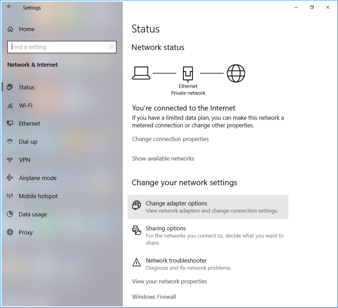Click the Wi-Fi signal icon

(10, 106)
